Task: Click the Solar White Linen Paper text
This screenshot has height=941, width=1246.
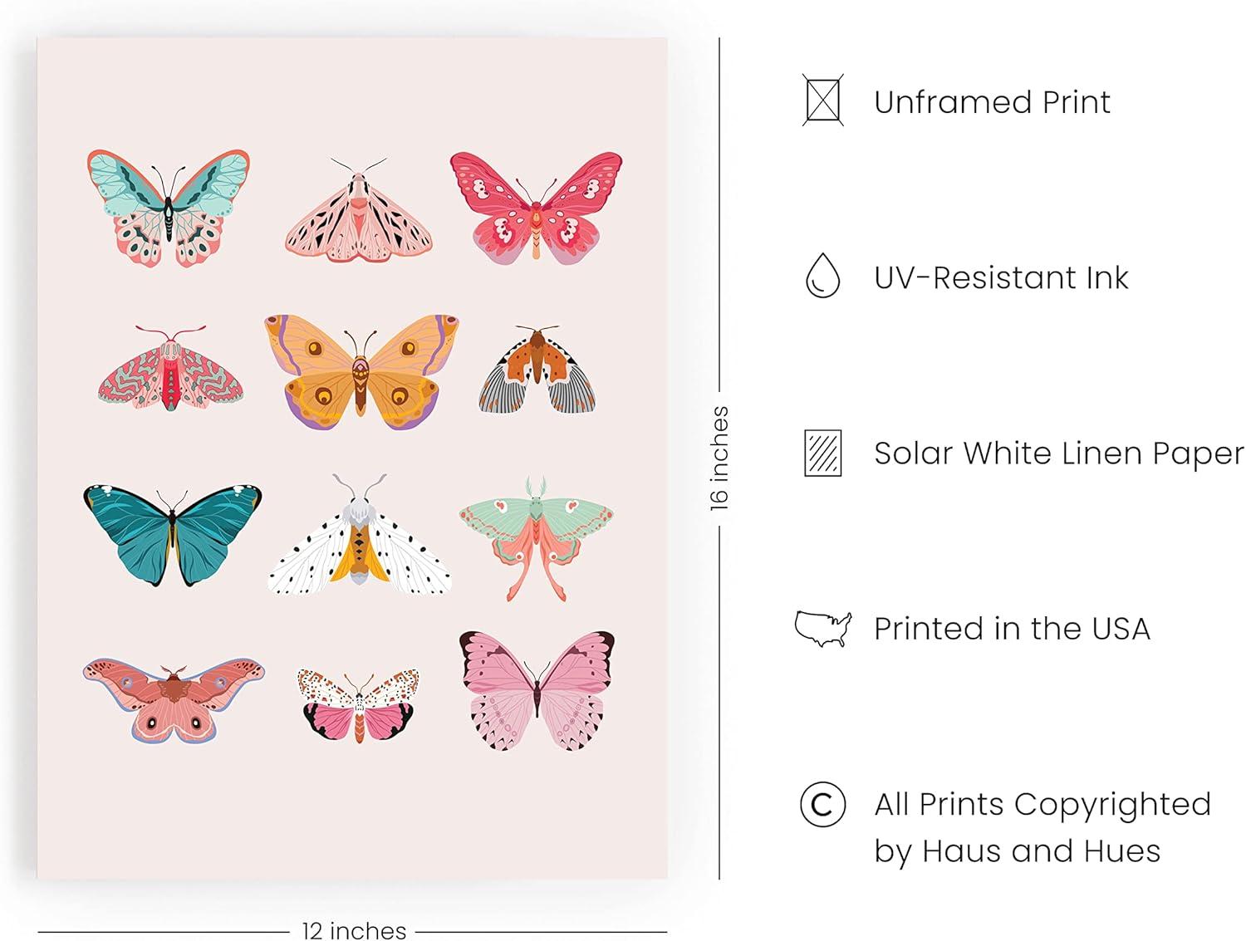Action: click(x=1059, y=453)
